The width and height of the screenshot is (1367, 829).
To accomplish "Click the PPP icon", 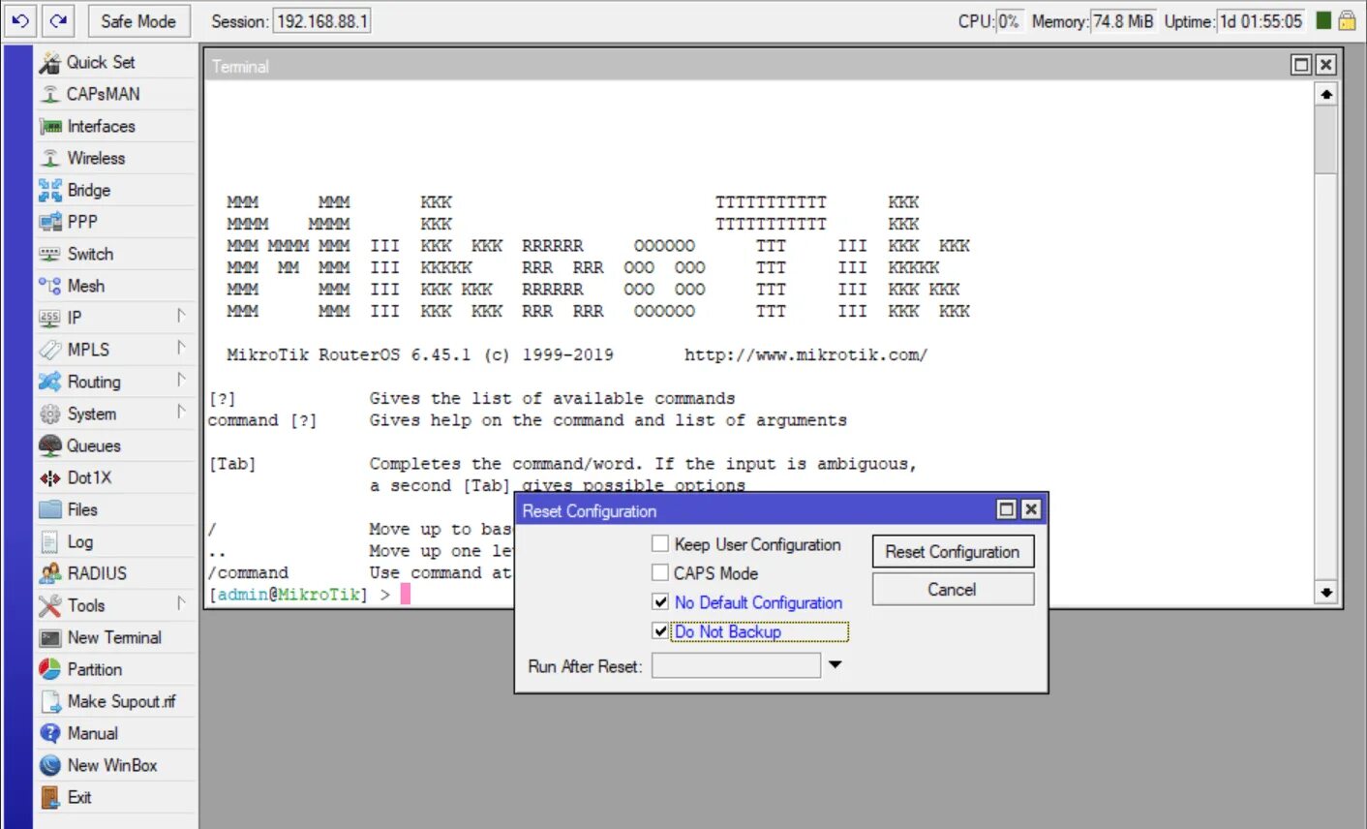I will (50, 223).
